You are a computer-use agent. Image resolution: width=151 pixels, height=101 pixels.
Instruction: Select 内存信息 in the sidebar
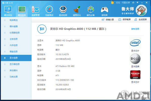point(16,45)
